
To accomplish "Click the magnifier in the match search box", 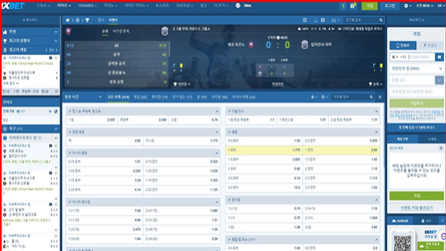I will [381, 20].
